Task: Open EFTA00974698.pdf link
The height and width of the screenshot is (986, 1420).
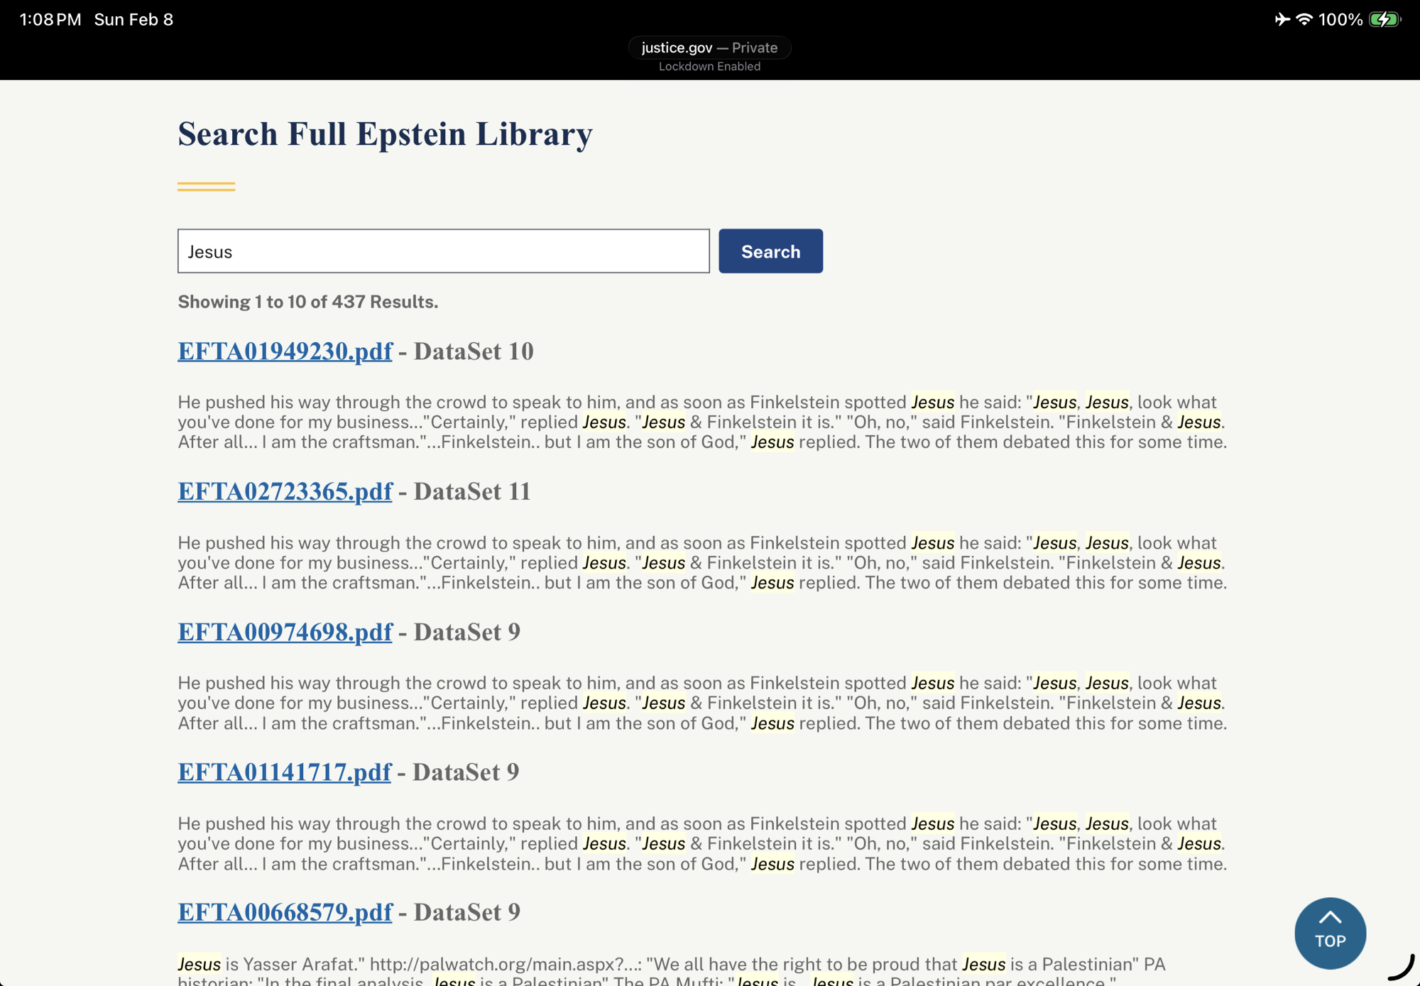Action: [x=285, y=632]
